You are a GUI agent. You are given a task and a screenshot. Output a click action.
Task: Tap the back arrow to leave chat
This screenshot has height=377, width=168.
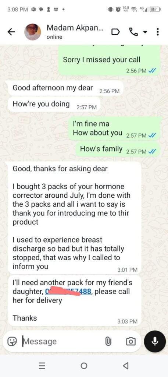[11, 32]
